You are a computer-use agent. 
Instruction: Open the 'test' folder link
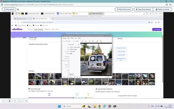(x=71, y=53)
